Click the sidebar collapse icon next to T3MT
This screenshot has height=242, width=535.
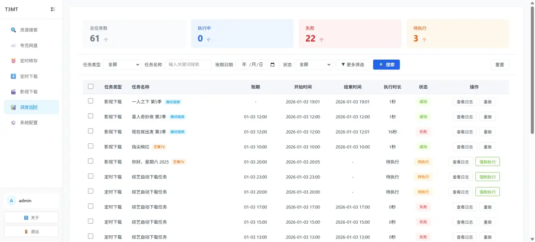tap(53, 9)
